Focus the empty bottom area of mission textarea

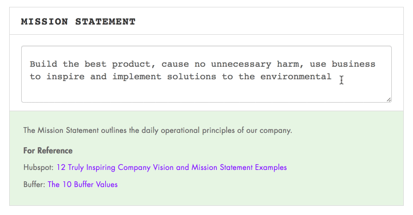coord(206,92)
